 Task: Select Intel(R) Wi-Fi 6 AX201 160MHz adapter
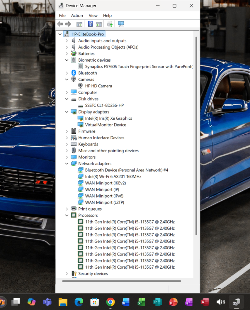[113, 177]
